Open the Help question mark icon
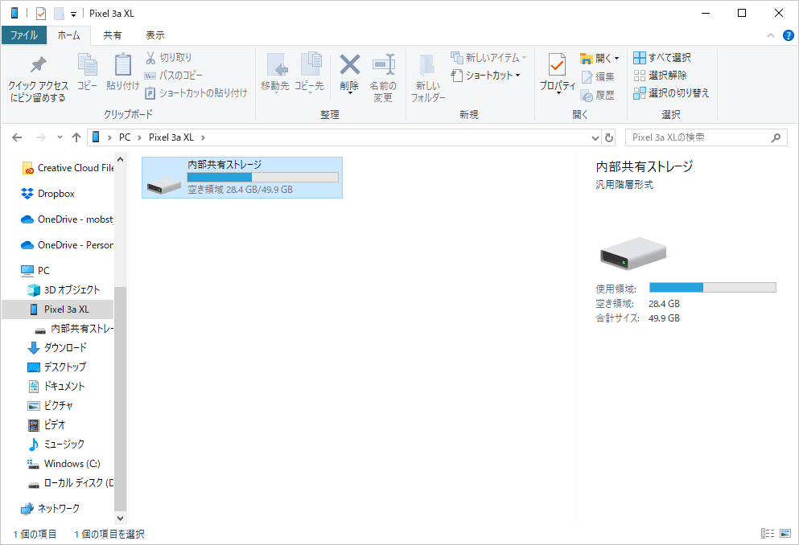The height and width of the screenshot is (545, 799). (x=788, y=35)
